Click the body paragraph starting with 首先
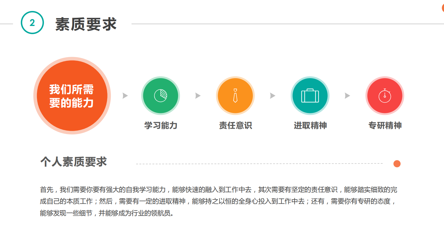 point(218,201)
